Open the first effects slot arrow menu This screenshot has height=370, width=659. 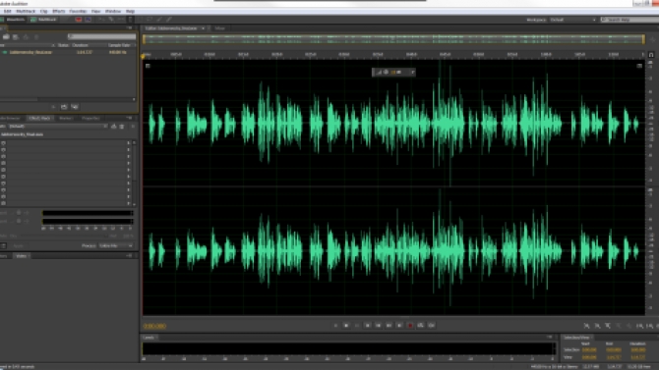tap(129, 143)
